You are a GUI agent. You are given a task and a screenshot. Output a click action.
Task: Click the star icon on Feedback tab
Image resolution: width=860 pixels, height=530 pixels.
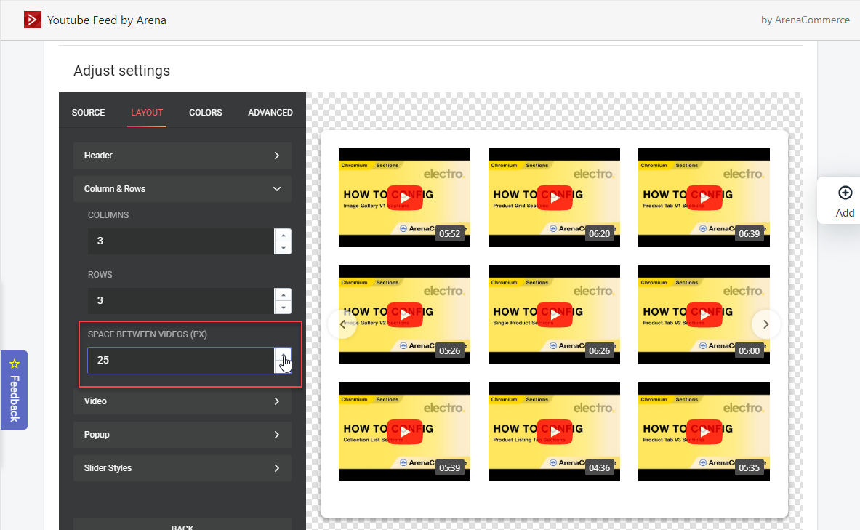coord(15,364)
